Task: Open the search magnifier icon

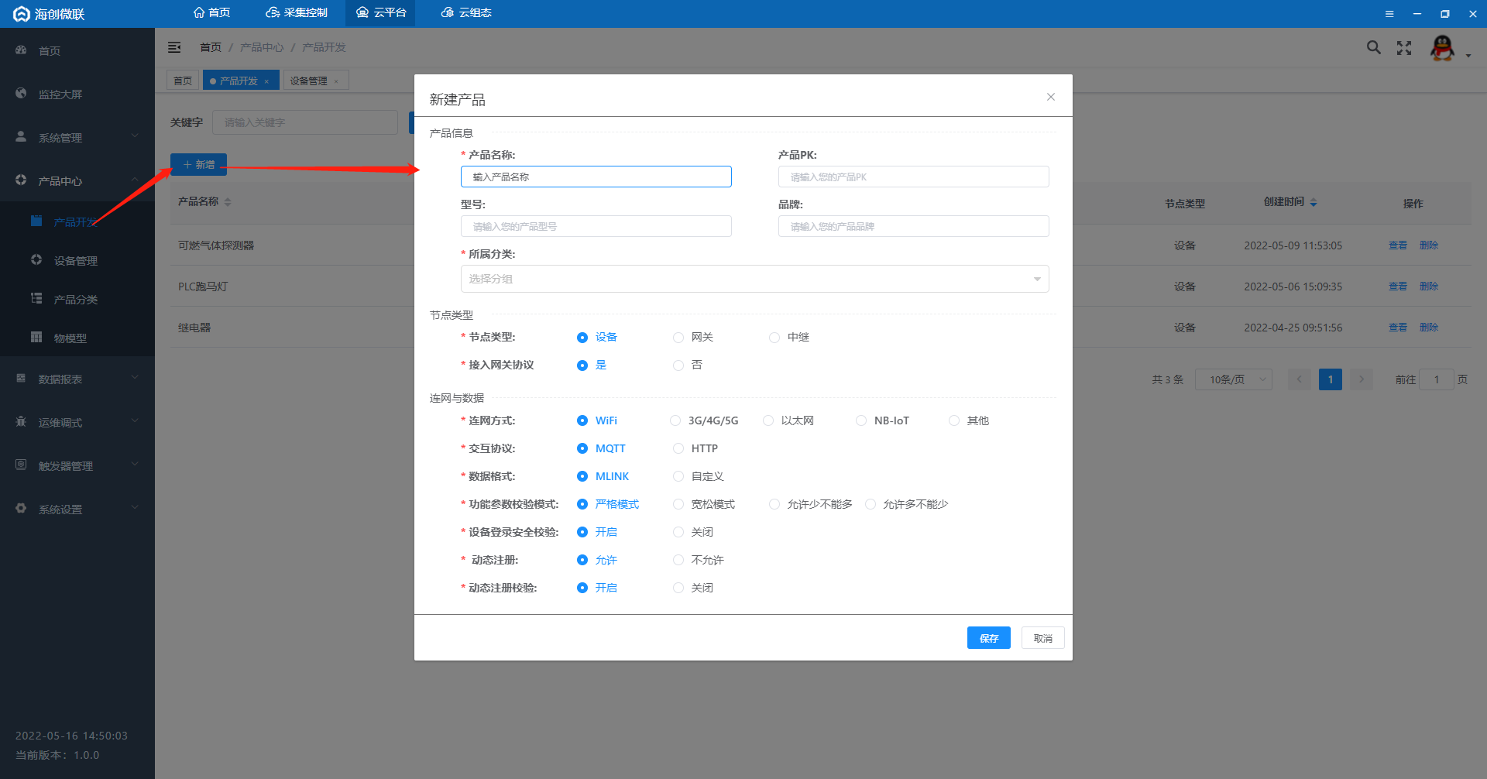Action: (1373, 47)
